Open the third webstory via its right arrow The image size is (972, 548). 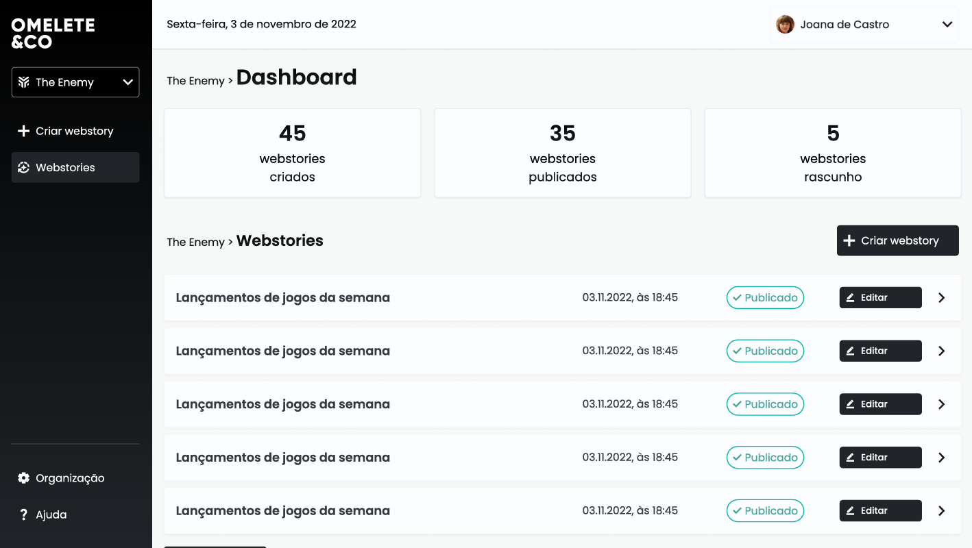941,404
